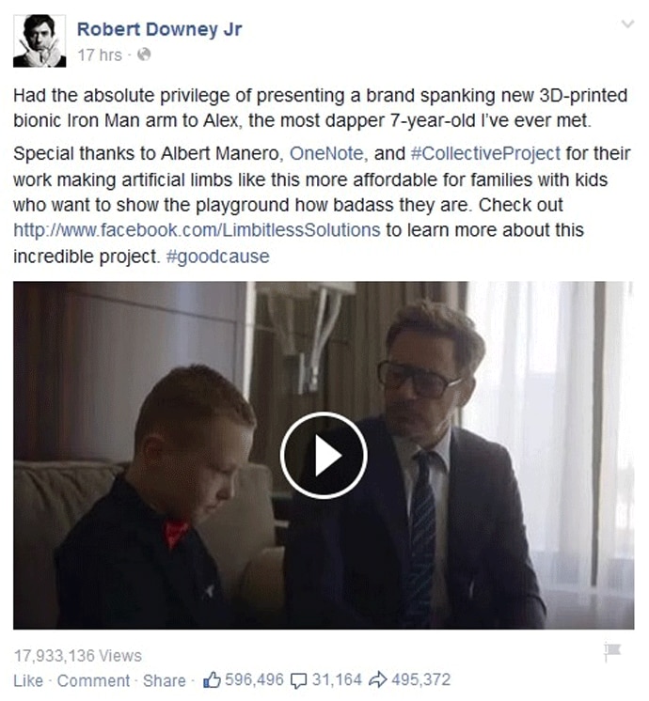This screenshot has width=649, height=701.
Task: Click the #goodcause hashtag
Action: (217, 257)
